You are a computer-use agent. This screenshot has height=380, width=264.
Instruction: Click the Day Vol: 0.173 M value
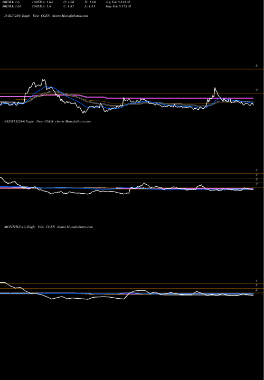pos(118,6)
